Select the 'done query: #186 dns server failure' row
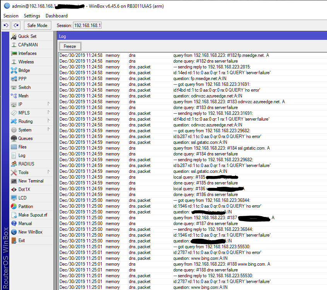 (x=193, y=194)
